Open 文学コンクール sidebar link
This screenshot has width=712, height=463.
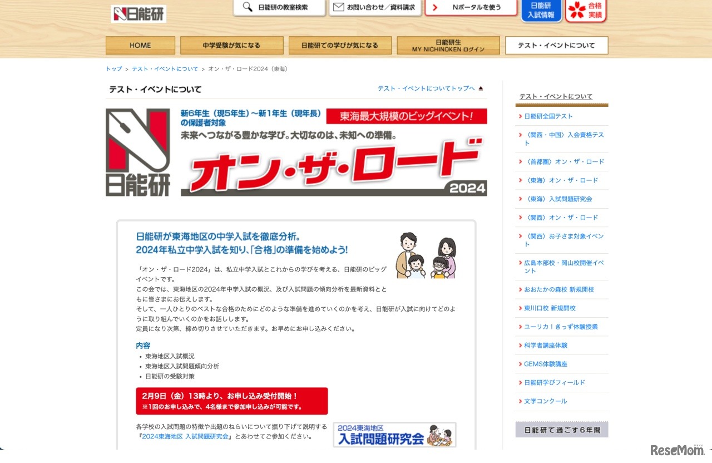click(546, 401)
